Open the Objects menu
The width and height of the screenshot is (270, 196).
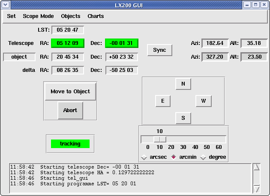point(71,16)
